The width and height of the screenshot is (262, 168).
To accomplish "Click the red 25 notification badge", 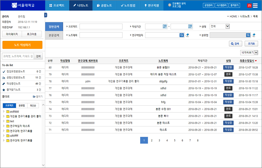I will (x=249, y=6).
